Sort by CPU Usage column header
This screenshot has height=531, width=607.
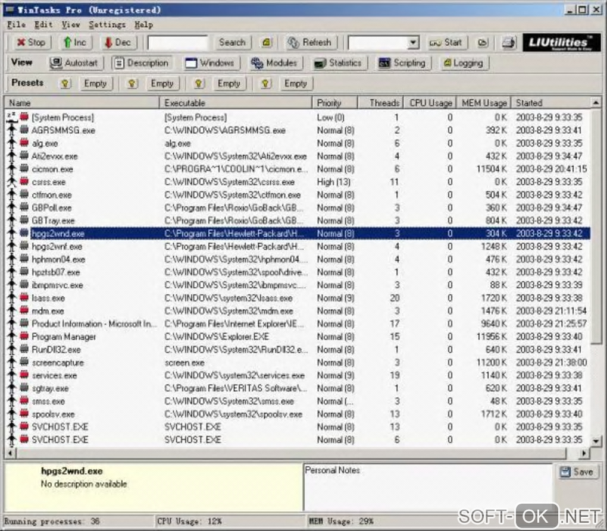coord(430,103)
